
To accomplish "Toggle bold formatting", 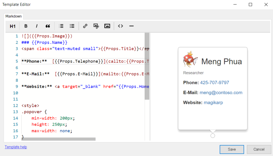I will 26,26.
